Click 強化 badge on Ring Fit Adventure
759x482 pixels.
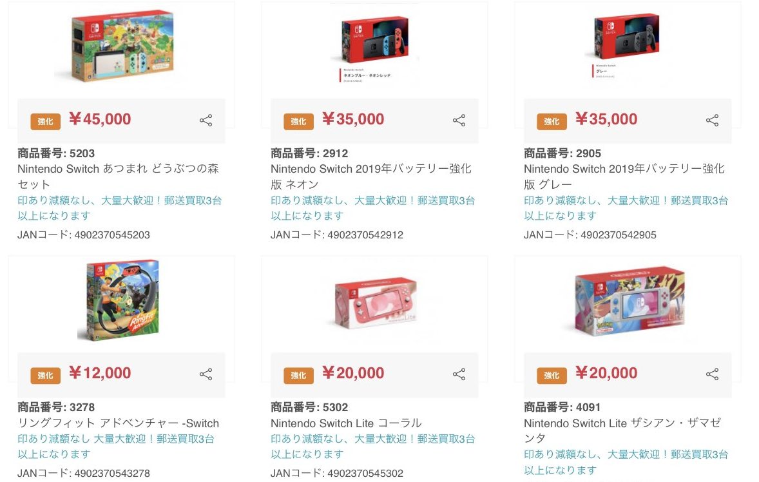[45, 375]
